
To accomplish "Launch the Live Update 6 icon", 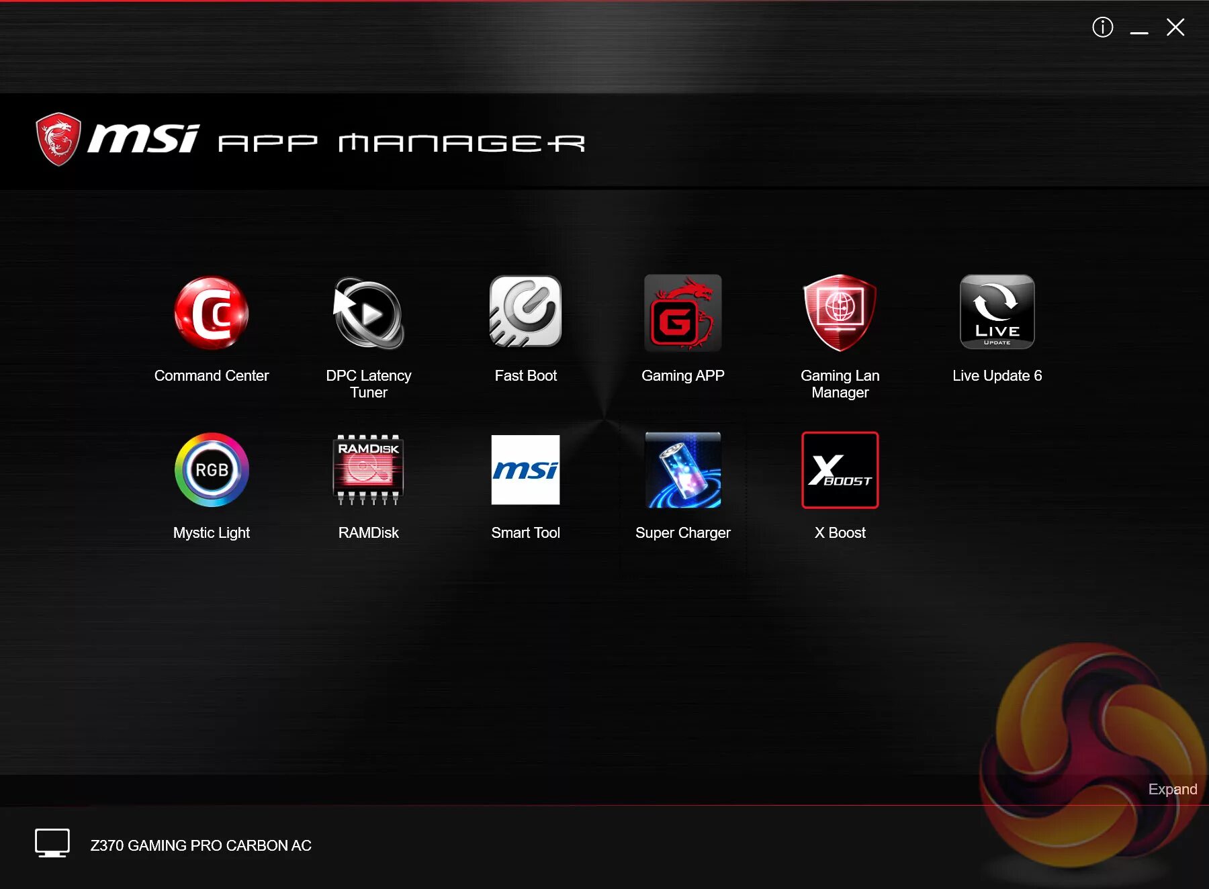I will tap(997, 312).
